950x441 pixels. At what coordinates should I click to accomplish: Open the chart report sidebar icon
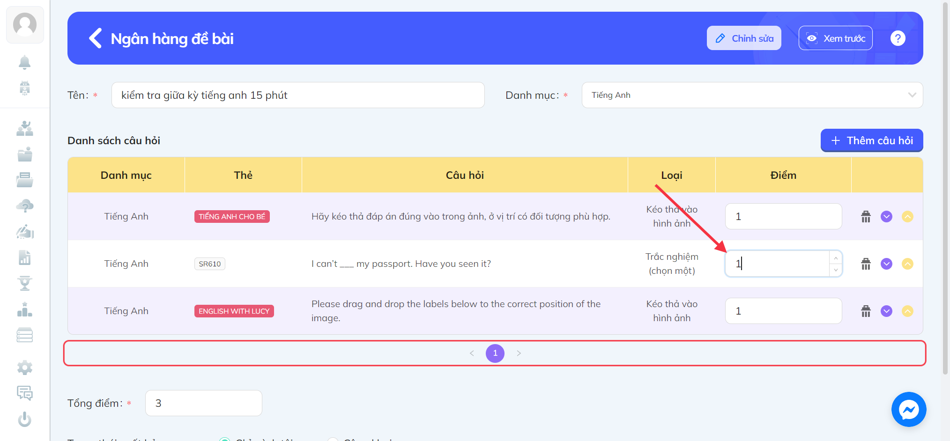(x=25, y=257)
